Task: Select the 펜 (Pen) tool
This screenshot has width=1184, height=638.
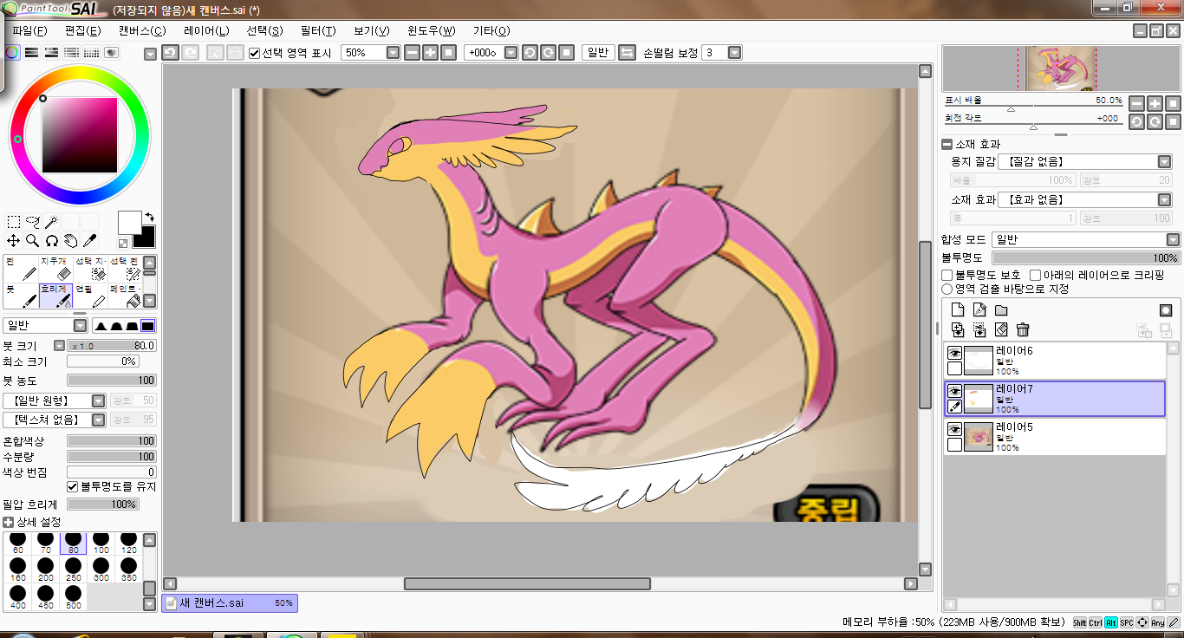Action: [22, 269]
